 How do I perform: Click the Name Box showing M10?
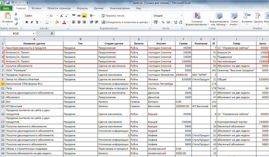point(17,34)
